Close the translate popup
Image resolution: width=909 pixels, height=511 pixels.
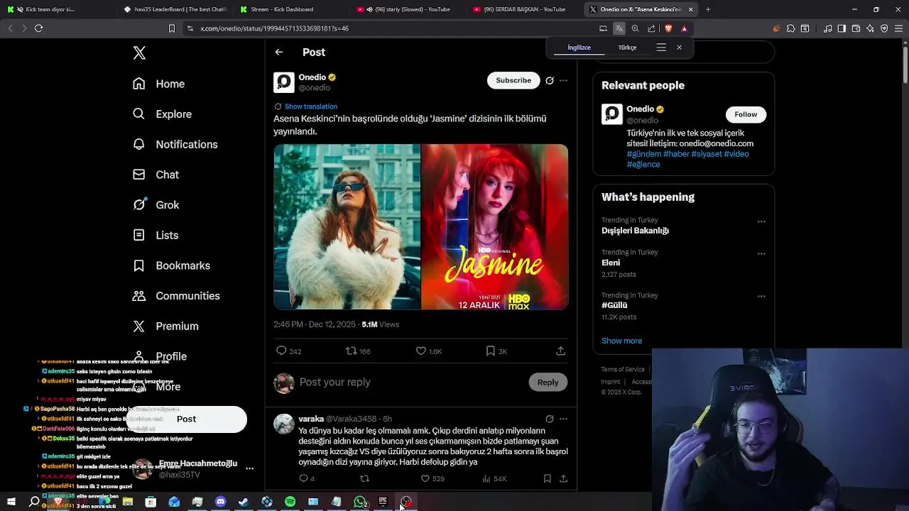[x=679, y=48]
